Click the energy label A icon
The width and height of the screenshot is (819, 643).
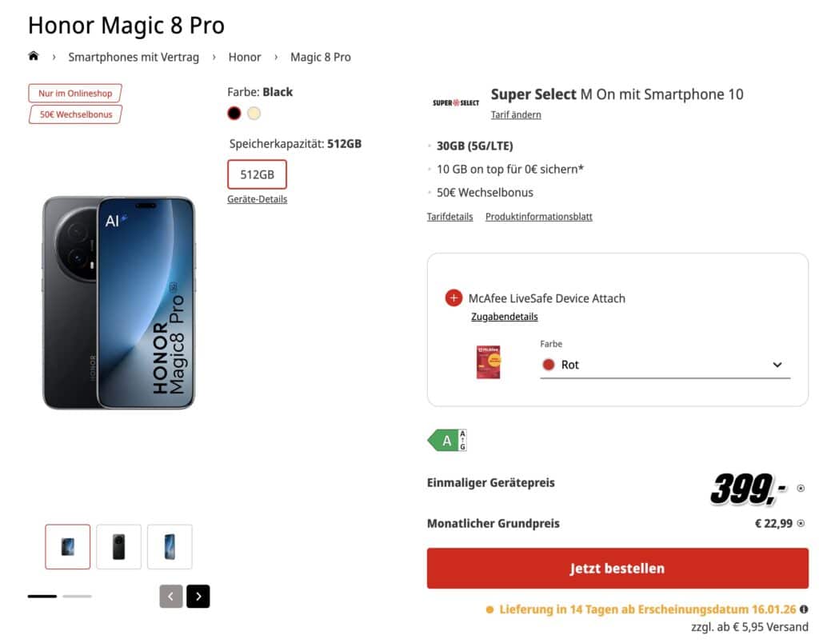point(447,441)
